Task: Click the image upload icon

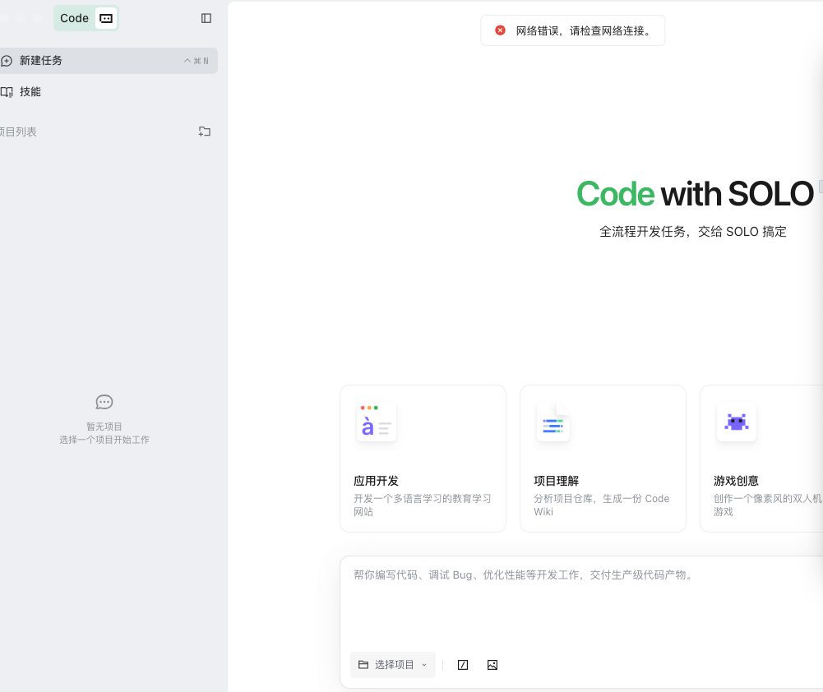Action: (x=492, y=665)
